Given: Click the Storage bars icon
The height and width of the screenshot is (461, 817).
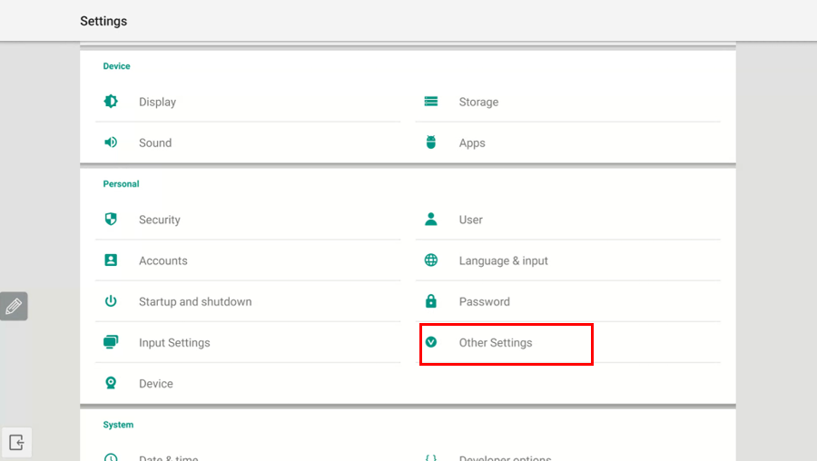Looking at the screenshot, I should pos(431,102).
